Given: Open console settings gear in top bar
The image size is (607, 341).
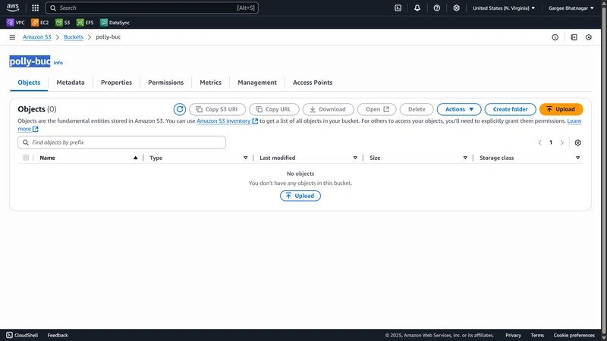Looking at the screenshot, I should point(457,8).
